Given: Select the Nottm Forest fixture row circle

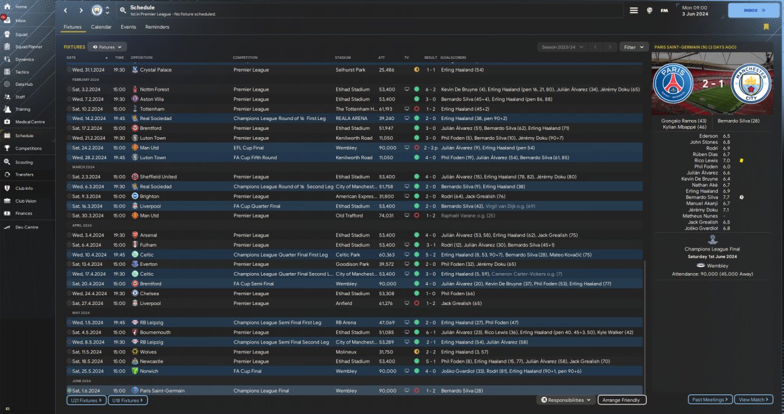Looking at the screenshot, I should [69, 89].
